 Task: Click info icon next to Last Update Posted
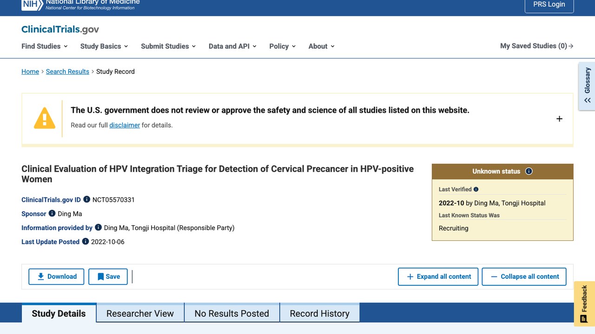point(85,241)
